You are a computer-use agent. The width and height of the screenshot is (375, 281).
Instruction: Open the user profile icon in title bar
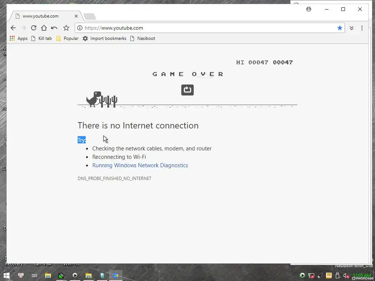(309, 9)
